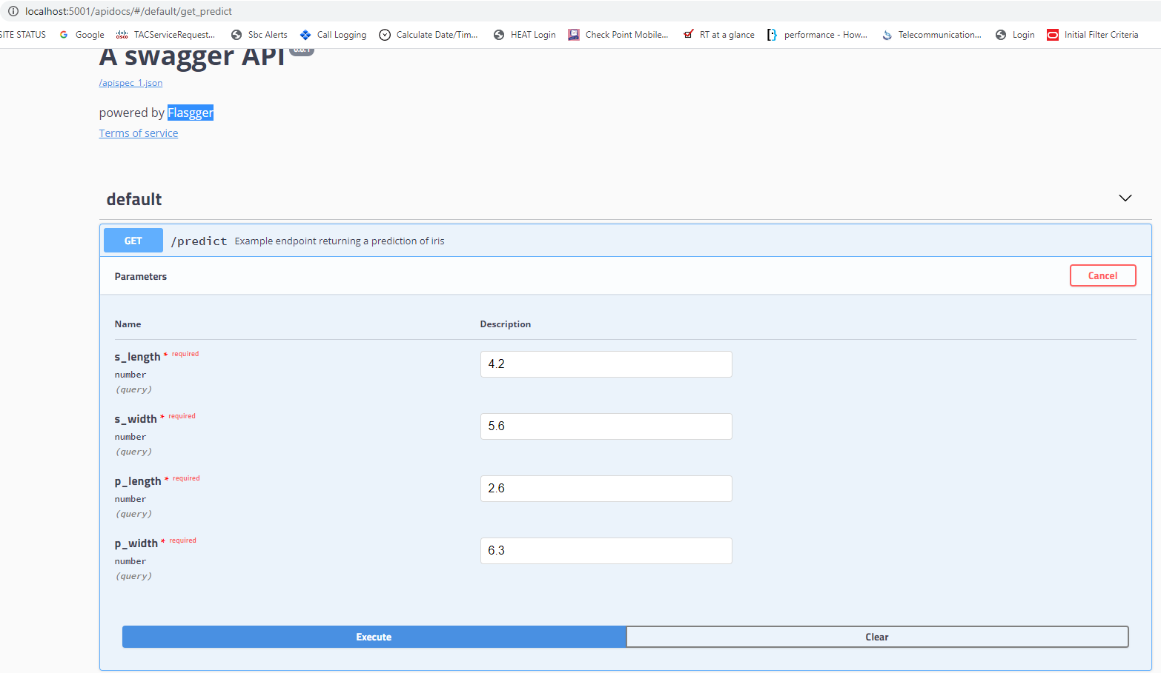Click the s_width parameter name

pyautogui.click(x=136, y=419)
